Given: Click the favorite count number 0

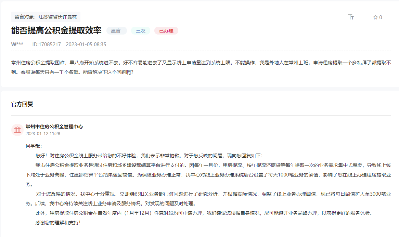Looking at the screenshot, I should [380, 18].
